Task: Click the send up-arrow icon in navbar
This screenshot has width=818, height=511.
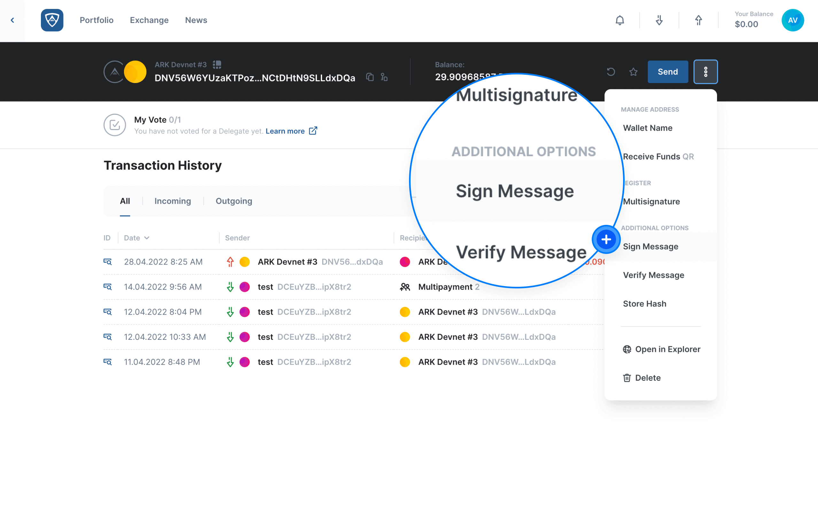Action: coord(698,20)
